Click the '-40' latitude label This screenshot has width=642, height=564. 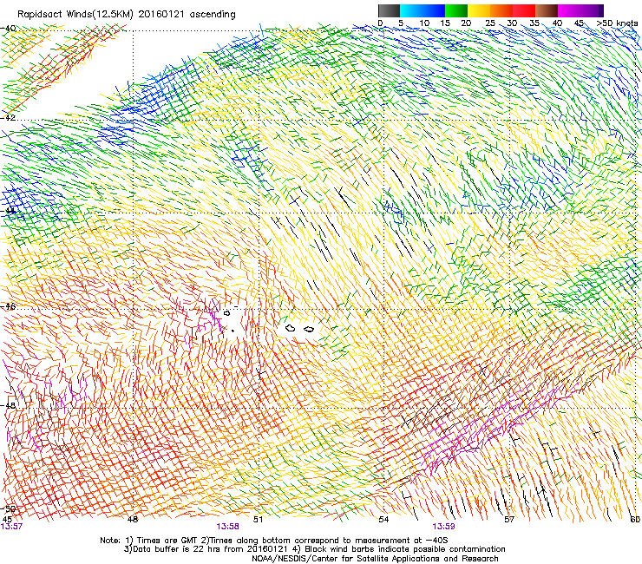pos(9,29)
